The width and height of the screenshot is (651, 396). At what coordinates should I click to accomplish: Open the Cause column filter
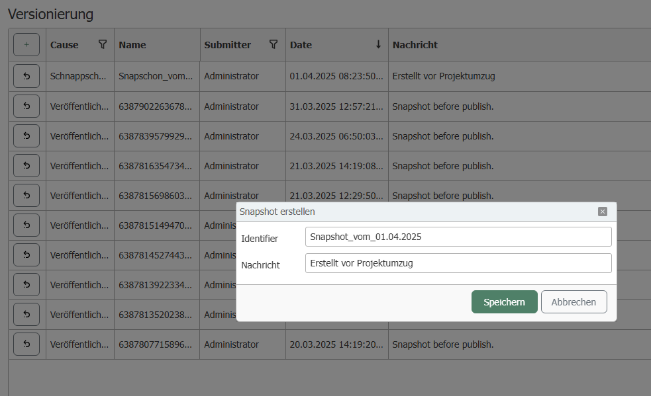pyautogui.click(x=102, y=44)
